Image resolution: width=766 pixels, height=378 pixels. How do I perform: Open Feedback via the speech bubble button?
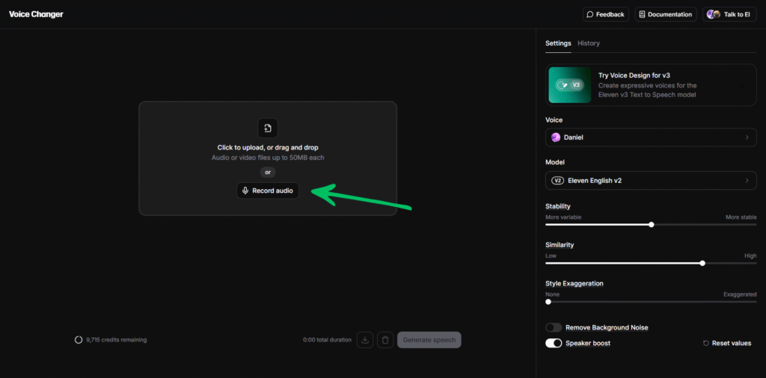tap(605, 14)
